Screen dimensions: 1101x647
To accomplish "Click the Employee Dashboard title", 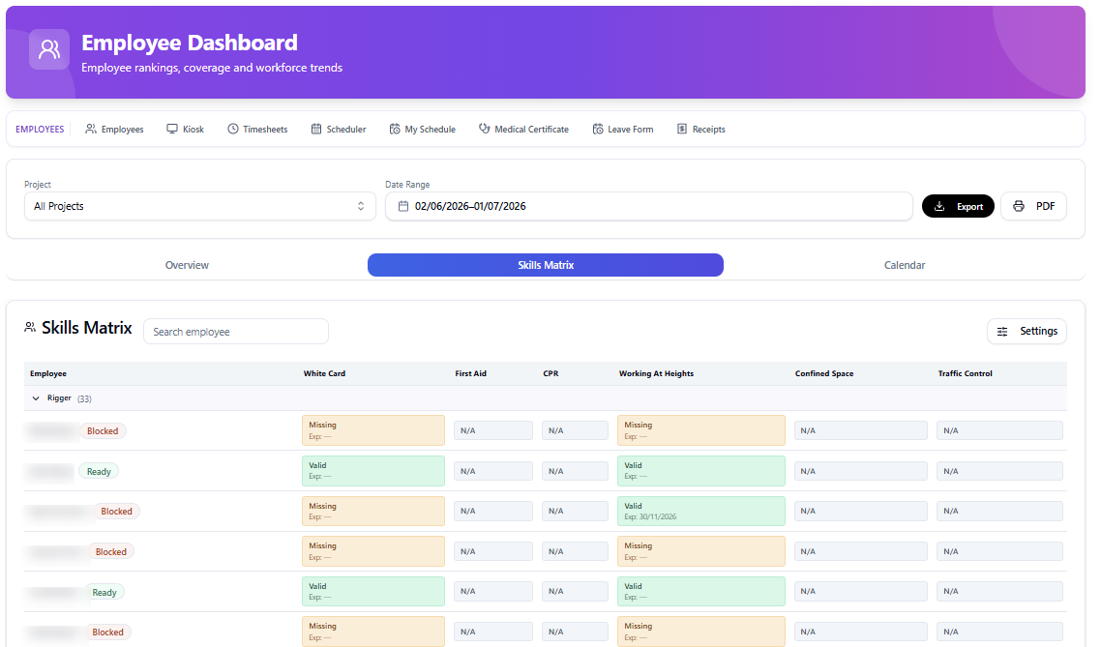I will [190, 43].
